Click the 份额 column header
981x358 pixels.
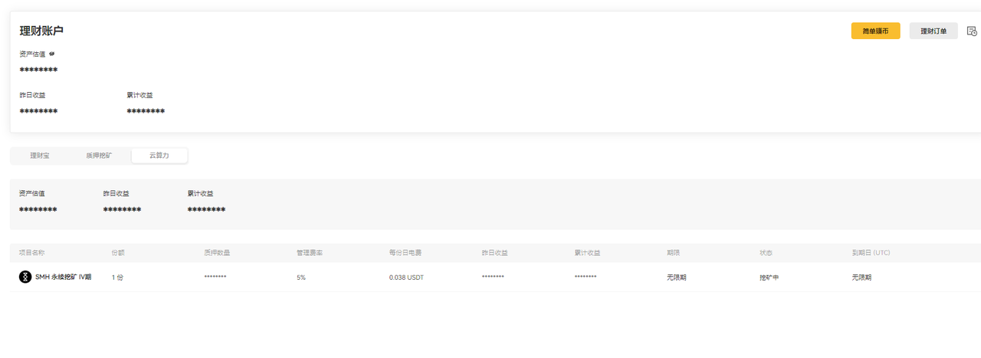(x=118, y=252)
